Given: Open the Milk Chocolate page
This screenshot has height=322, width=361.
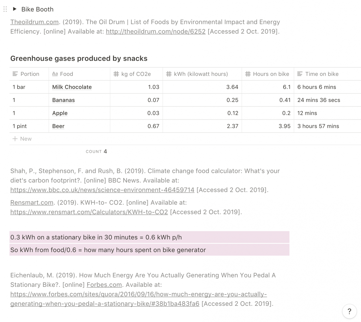Looking at the screenshot, I should [72, 87].
